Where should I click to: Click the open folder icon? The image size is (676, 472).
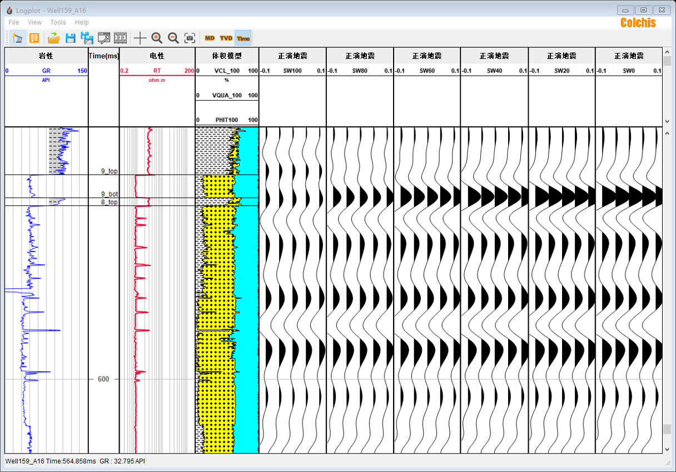click(54, 38)
